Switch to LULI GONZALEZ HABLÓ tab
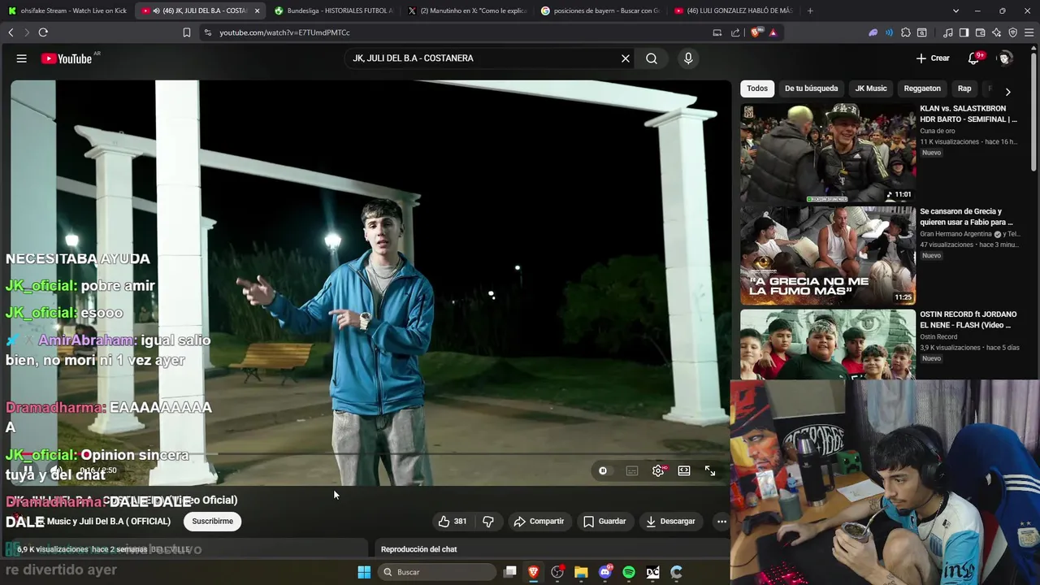This screenshot has width=1040, height=585. click(x=734, y=11)
